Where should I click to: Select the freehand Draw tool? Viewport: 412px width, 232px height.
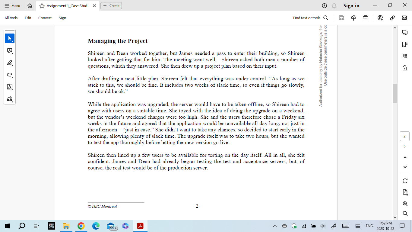click(9, 75)
